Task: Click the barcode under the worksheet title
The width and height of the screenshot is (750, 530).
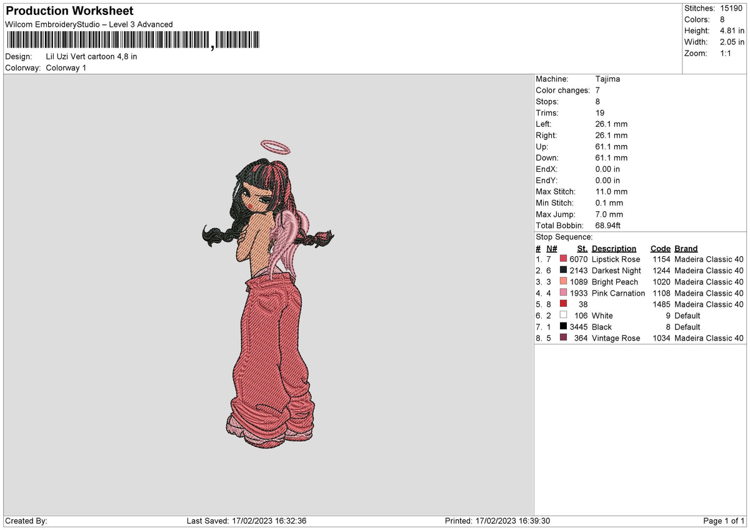Action: [x=132, y=41]
